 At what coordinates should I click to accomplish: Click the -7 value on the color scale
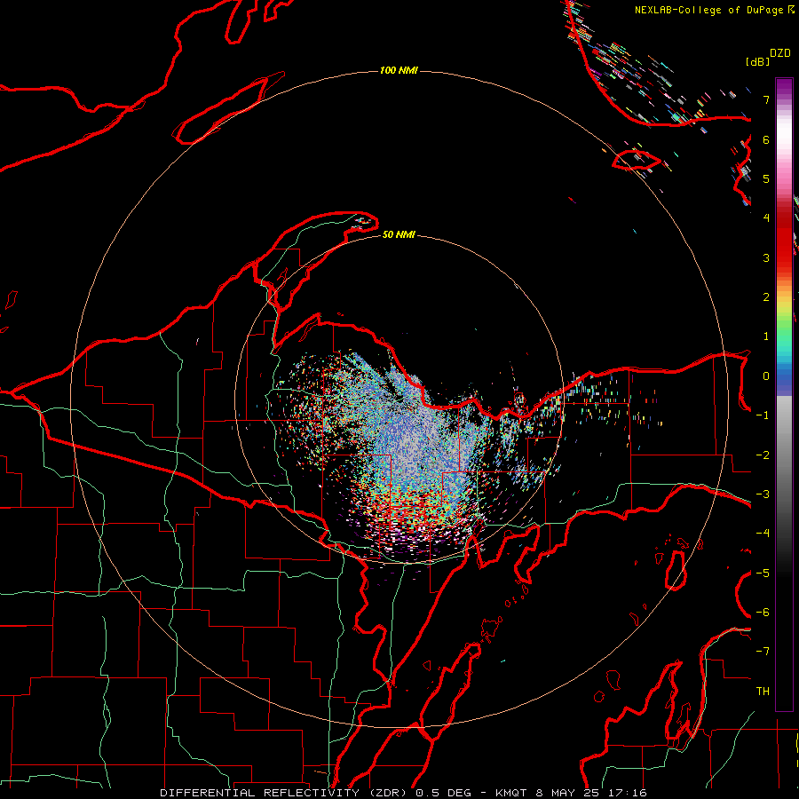click(x=763, y=652)
